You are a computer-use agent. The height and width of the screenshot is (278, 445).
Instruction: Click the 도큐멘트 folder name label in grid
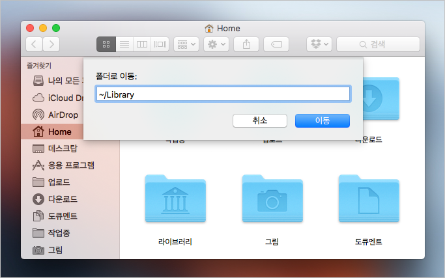pyautogui.click(x=369, y=242)
